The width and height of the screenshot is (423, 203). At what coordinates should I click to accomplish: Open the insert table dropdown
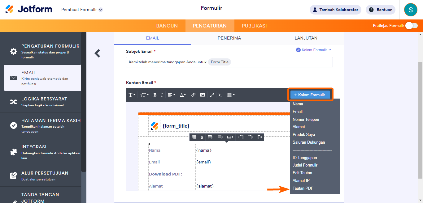click(231, 95)
